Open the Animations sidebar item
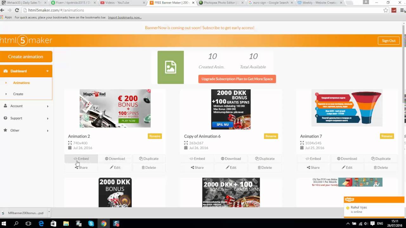Screen dimensions: 406x228 coord(21,83)
